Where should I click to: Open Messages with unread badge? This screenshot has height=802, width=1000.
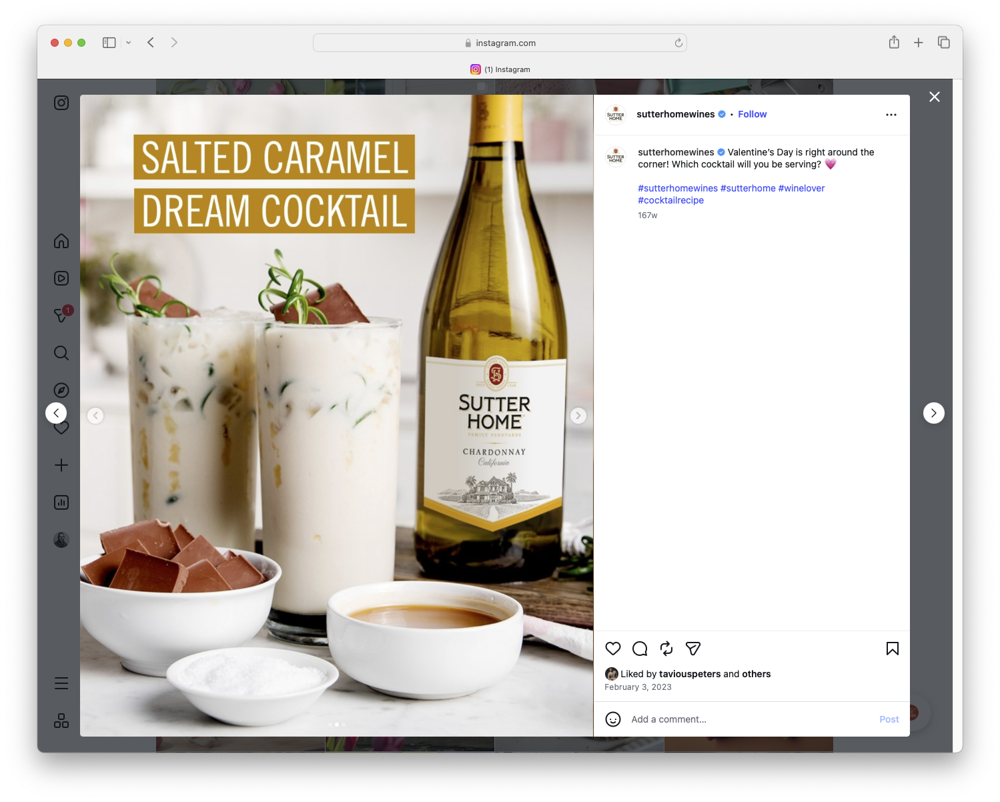tap(61, 316)
